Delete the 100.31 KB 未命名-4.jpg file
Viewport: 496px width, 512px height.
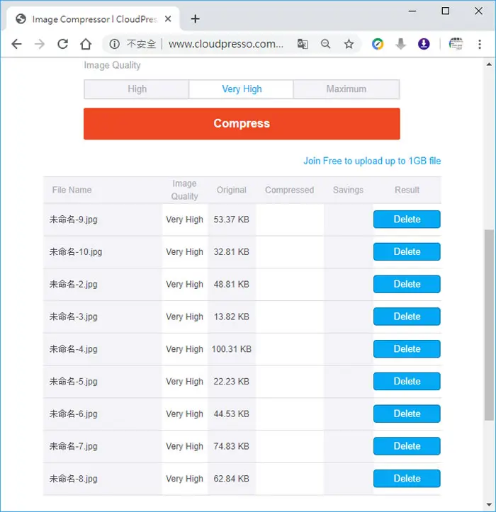(407, 348)
